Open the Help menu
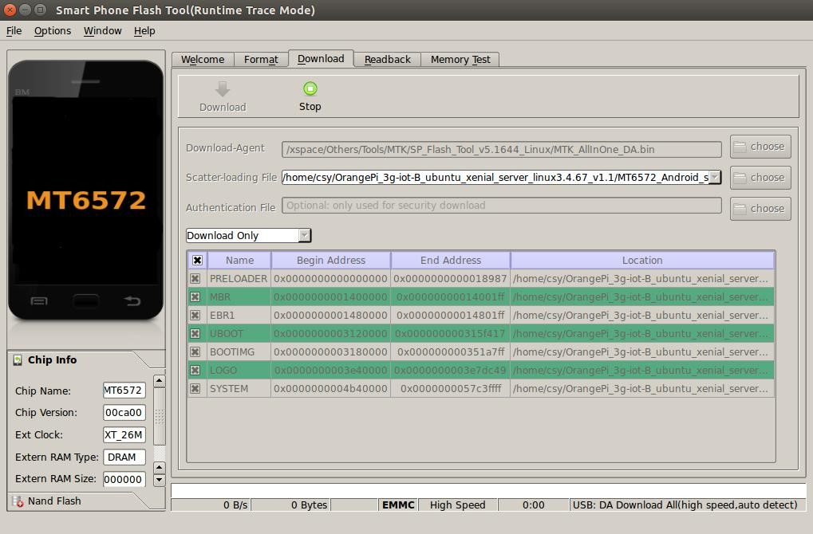 (x=144, y=30)
